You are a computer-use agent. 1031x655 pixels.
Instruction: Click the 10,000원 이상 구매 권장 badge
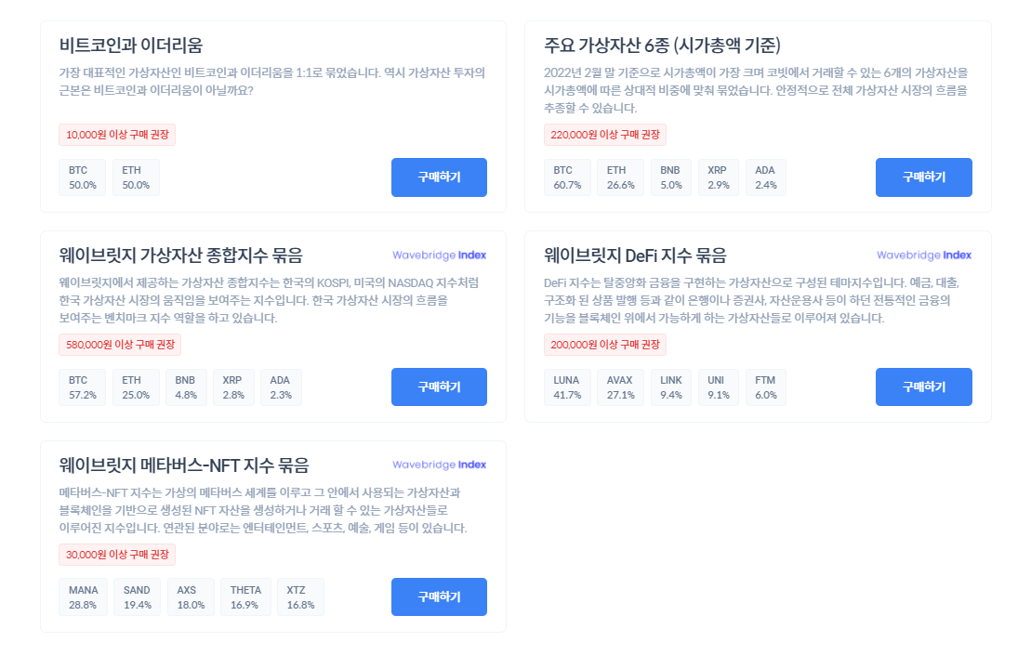pyautogui.click(x=117, y=135)
